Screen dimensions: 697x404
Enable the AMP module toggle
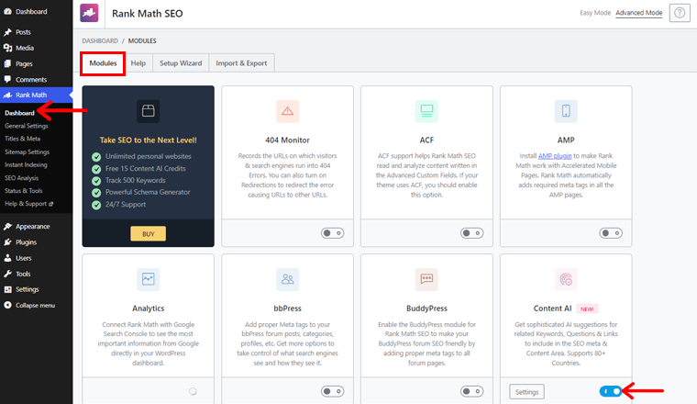pos(611,233)
